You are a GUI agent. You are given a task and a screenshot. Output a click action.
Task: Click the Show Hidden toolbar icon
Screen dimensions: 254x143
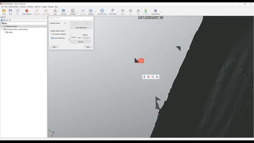pos(46,11)
